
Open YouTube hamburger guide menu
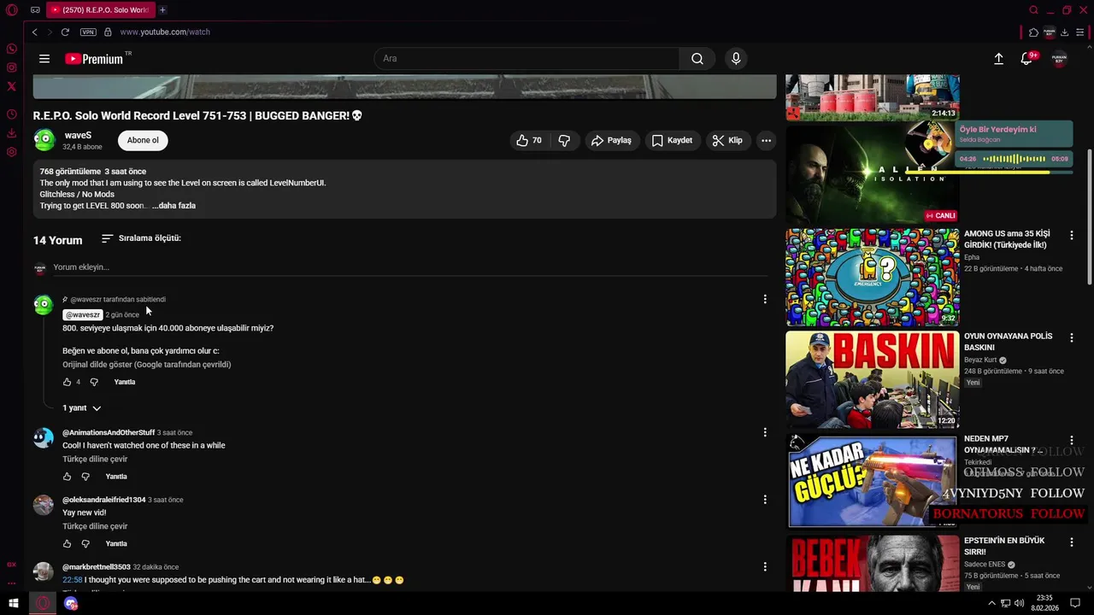[44, 59]
